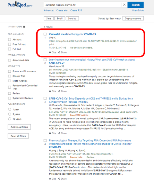154x183 pixels.
Task: Click author name Uno Y.
Action: pyautogui.click(x=52, y=38)
